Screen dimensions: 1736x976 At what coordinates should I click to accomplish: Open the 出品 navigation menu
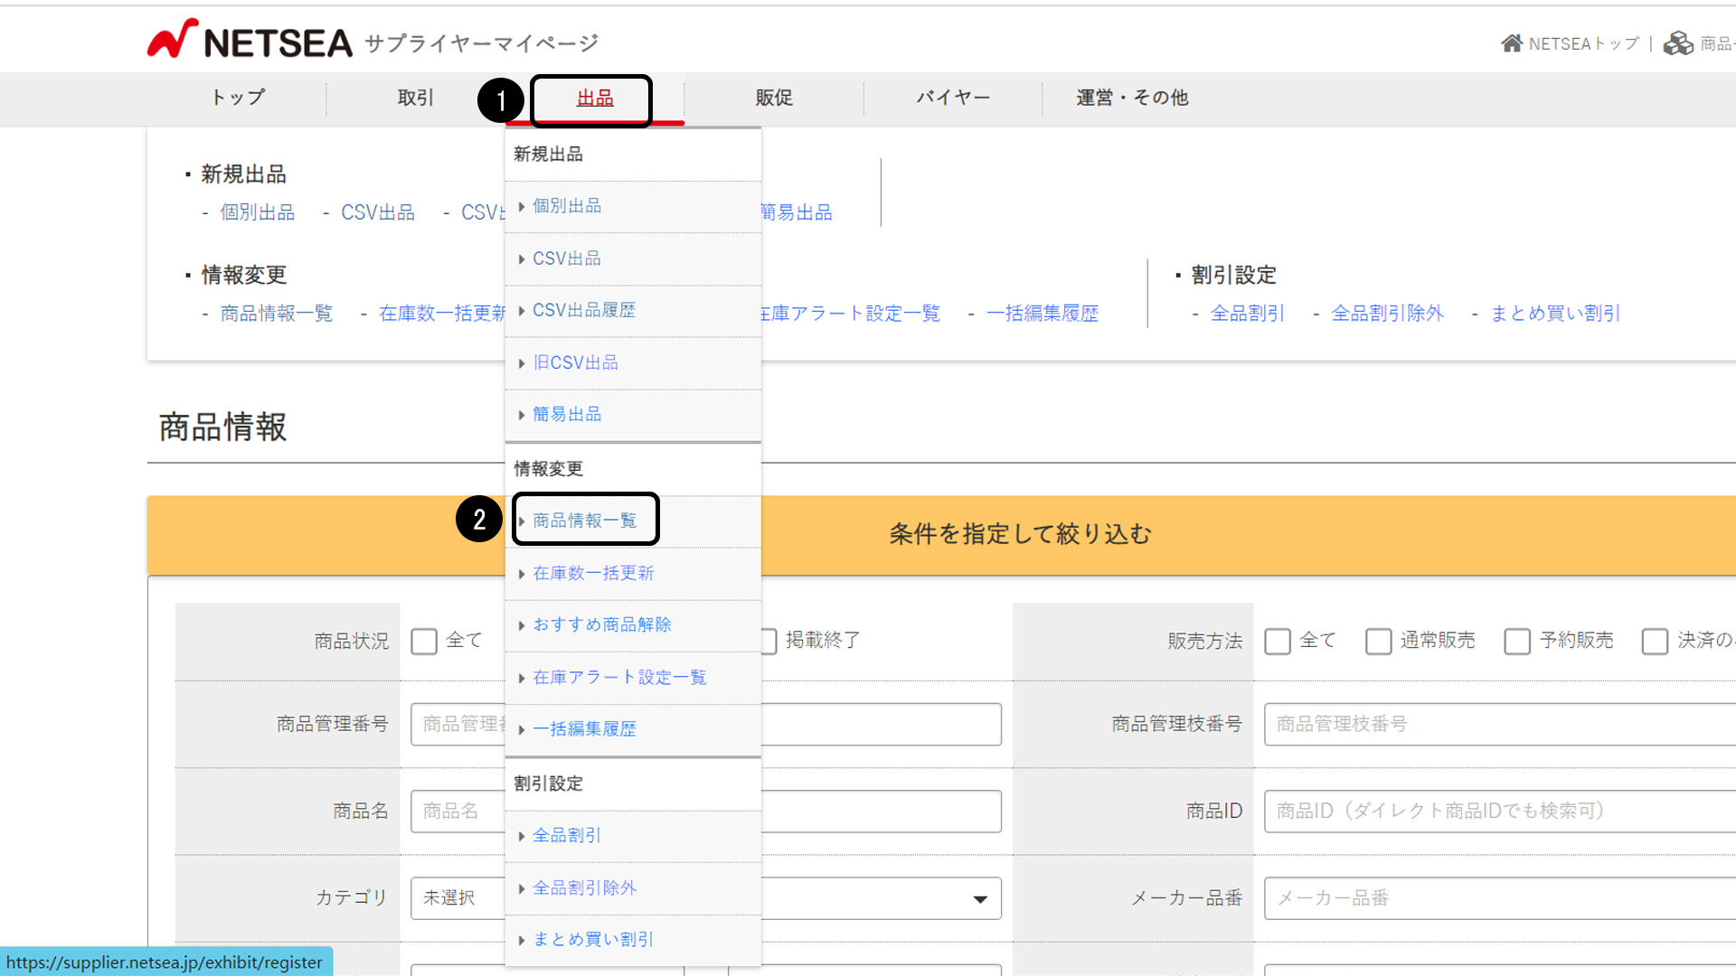click(x=594, y=99)
